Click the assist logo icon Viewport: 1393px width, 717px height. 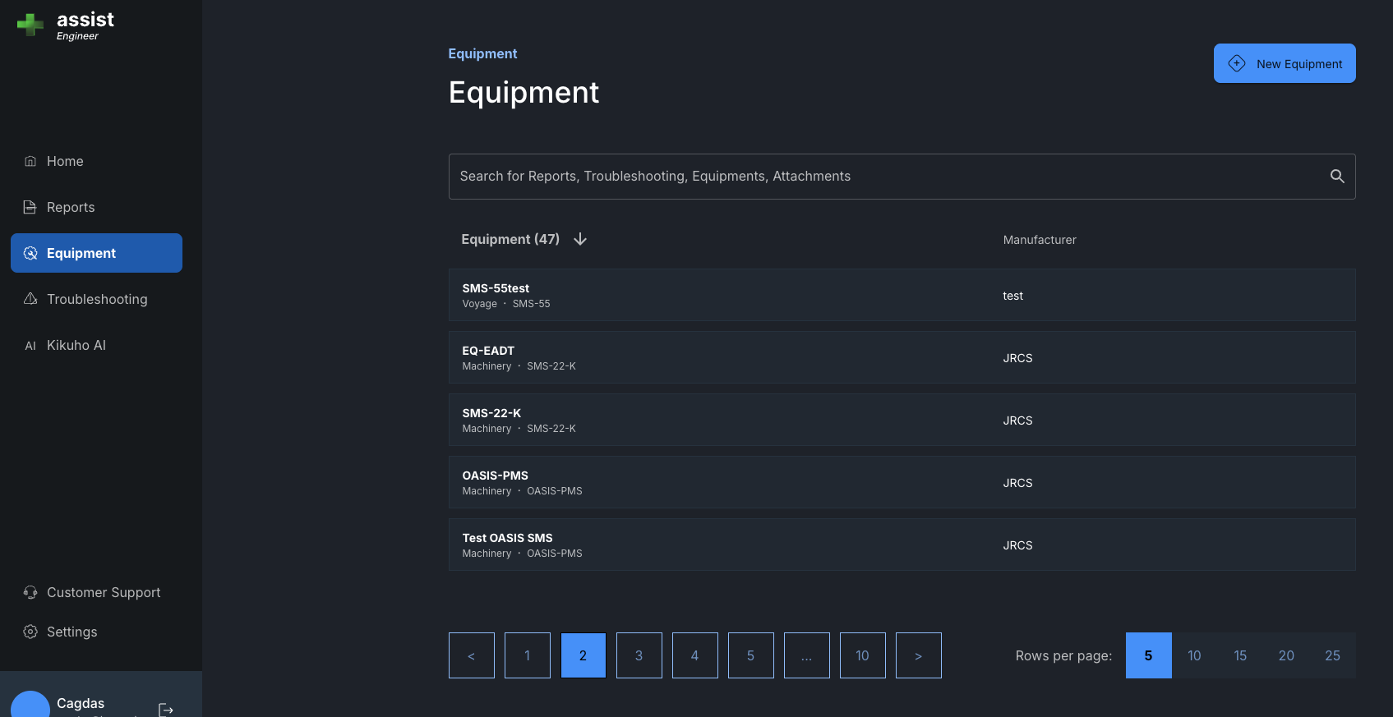point(30,25)
